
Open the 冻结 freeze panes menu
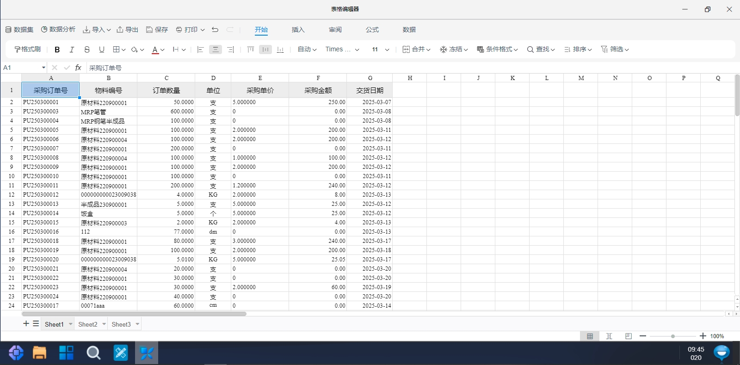454,49
